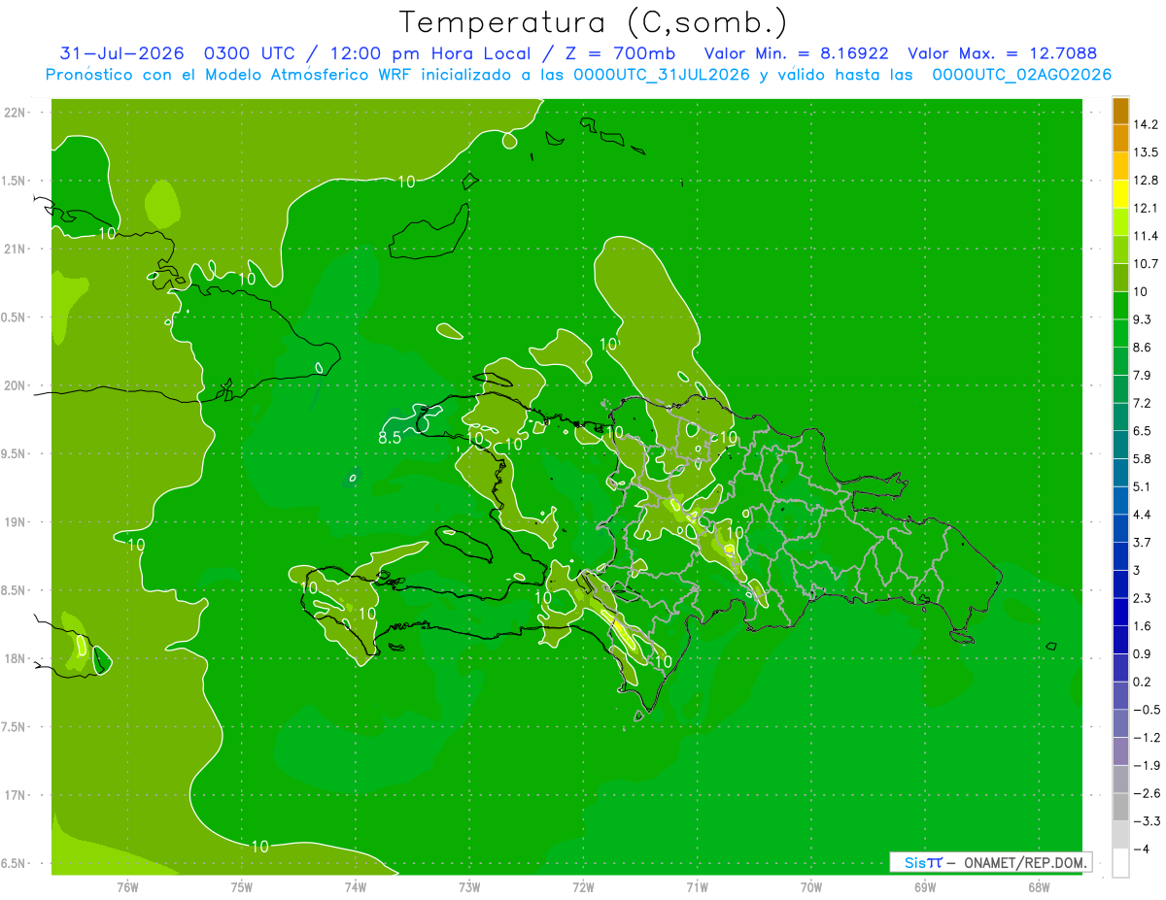Click the 'Temperatura (C,somb.)' chart title
Image resolution: width=1166 pixels, height=900 pixels.
click(x=593, y=22)
